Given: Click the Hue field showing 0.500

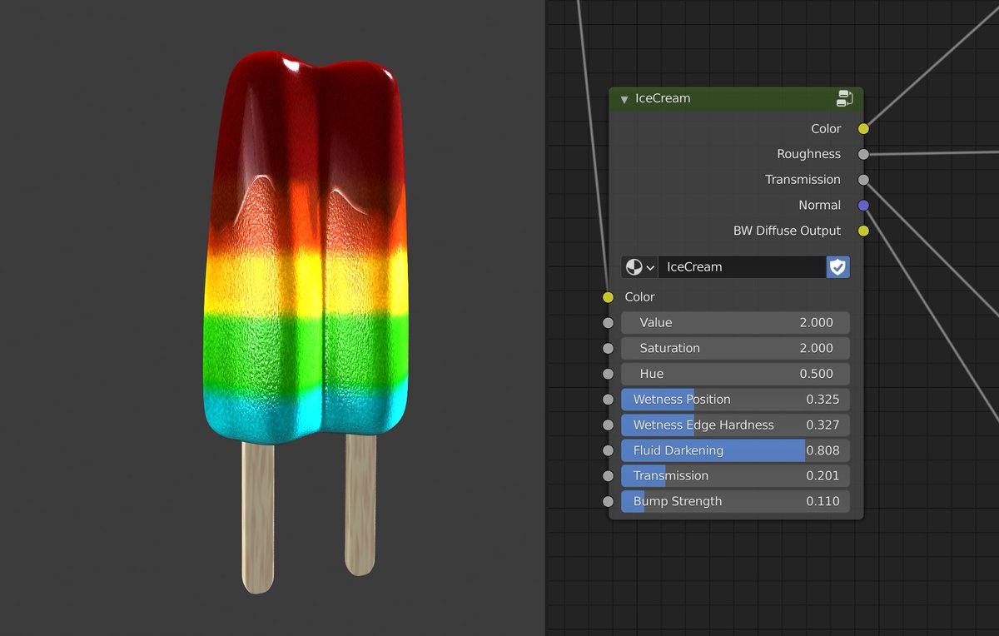Looking at the screenshot, I should (x=735, y=374).
